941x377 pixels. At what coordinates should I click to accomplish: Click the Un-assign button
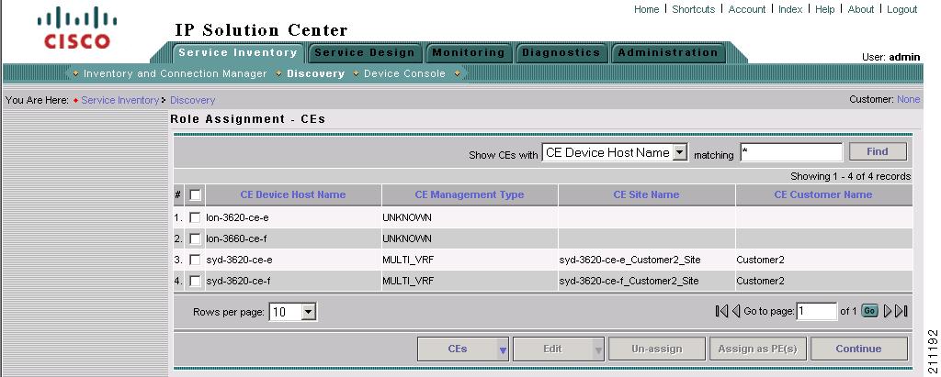click(656, 349)
